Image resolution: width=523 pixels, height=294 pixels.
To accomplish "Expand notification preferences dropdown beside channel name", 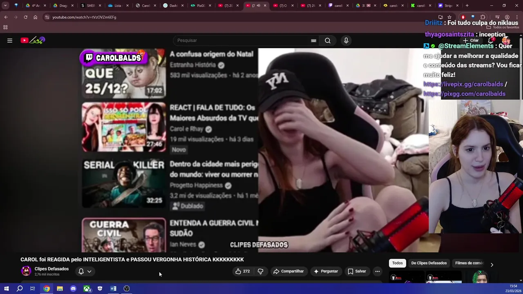I will click(89, 272).
